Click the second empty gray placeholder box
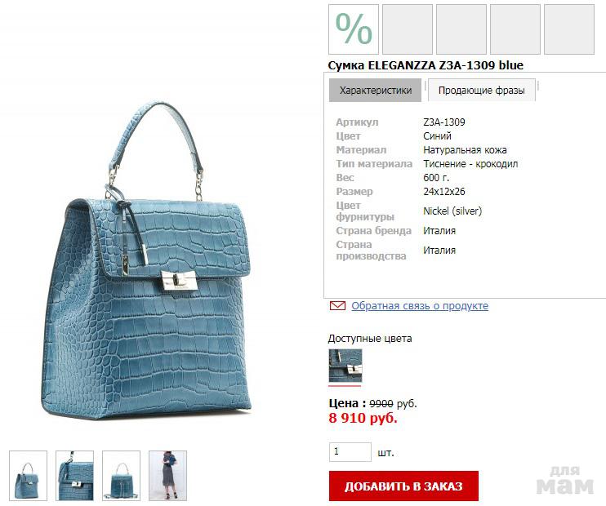606x506 pixels. click(x=461, y=29)
